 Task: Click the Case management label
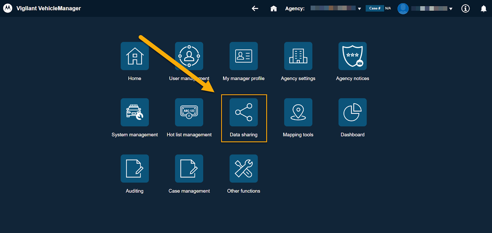189,191
